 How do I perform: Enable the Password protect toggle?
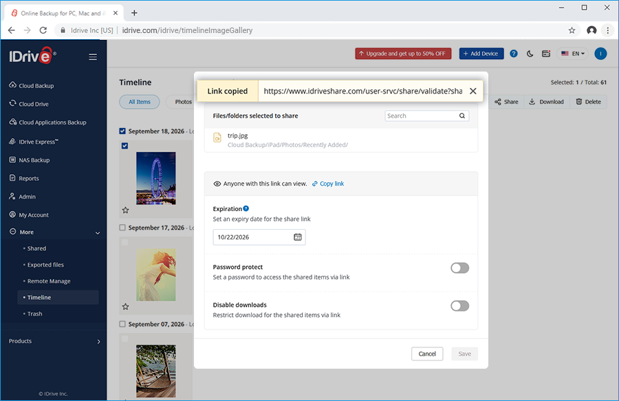tap(460, 268)
